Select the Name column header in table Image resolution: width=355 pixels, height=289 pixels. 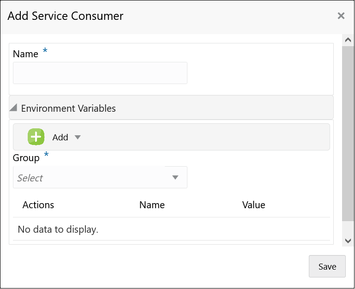click(152, 205)
